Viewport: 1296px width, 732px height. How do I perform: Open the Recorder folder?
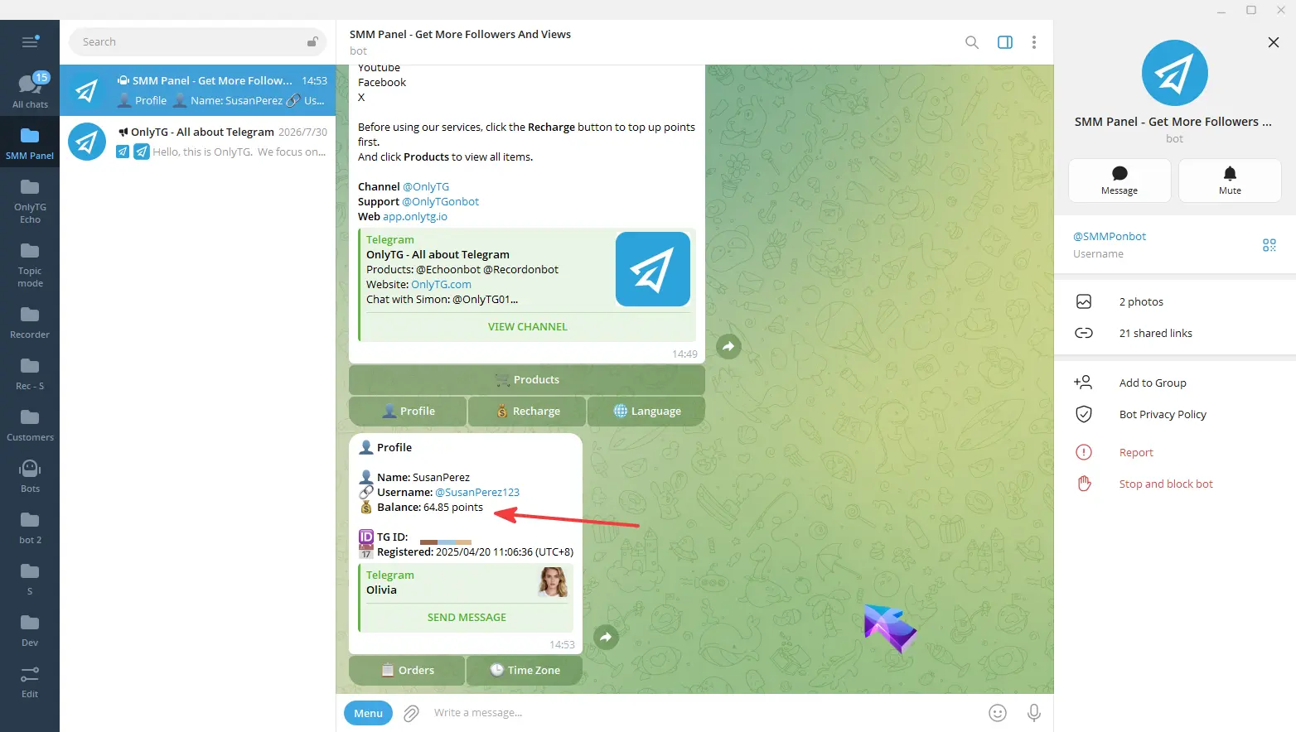point(30,322)
